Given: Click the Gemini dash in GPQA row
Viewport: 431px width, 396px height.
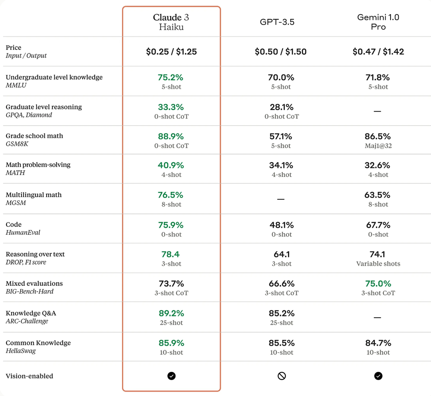Looking at the screenshot, I should (378, 111).
